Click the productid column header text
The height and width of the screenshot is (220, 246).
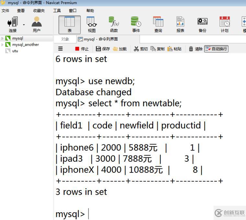(x=181, y=125)
